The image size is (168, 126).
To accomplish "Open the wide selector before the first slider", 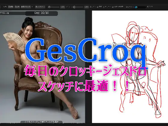I will tap(40, 7).
